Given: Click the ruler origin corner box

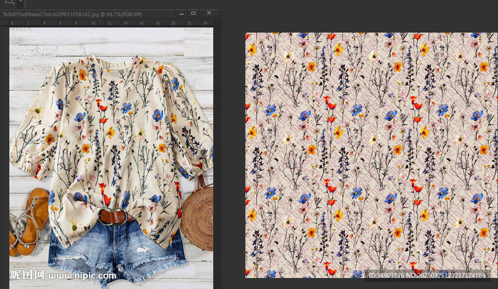Looking at the screenshot, I should click(x=5, y=23).
